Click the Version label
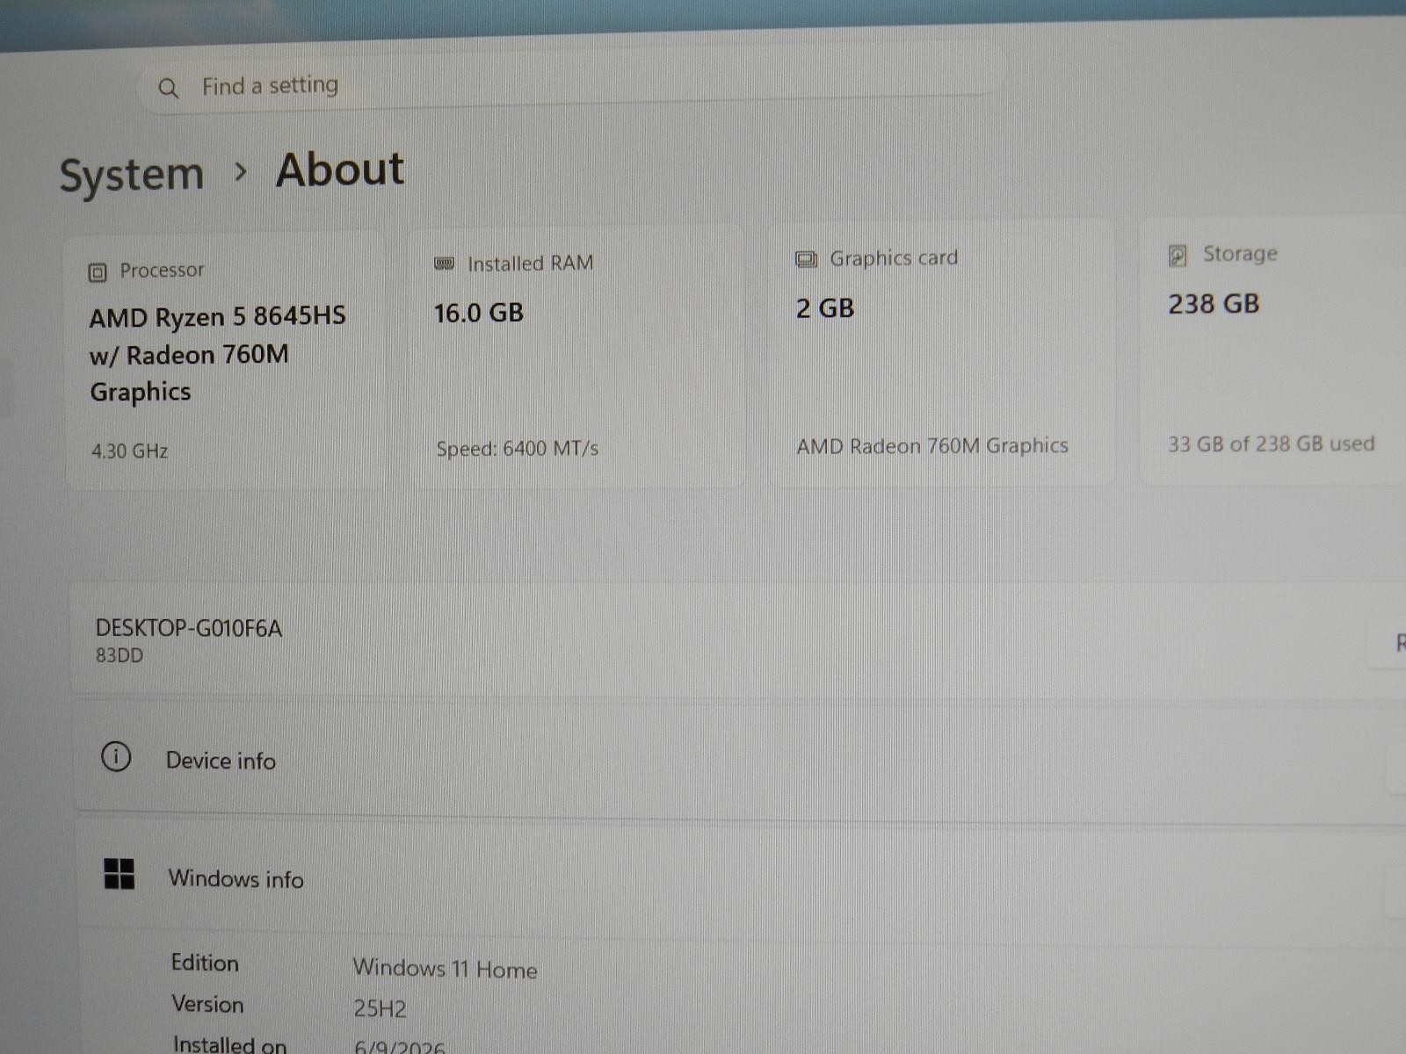Viewport: 1406px width, 1054px height. coord(207,1004)
